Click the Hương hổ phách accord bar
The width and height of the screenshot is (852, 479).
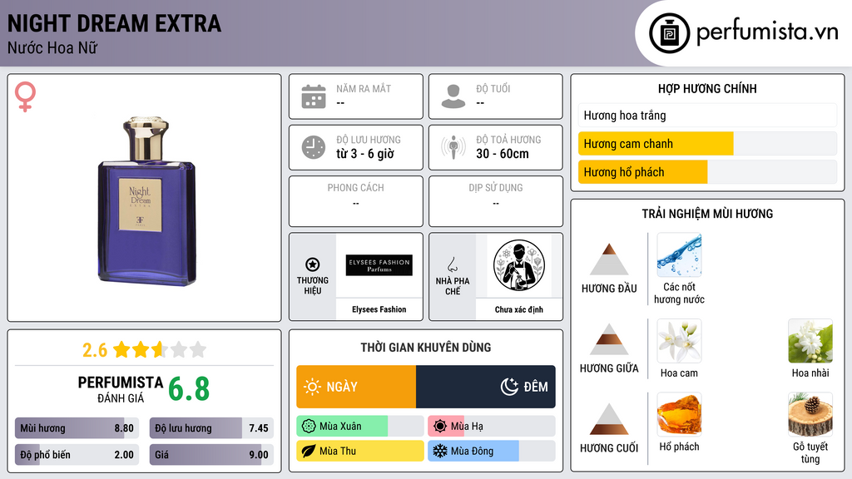pos(707,172)
